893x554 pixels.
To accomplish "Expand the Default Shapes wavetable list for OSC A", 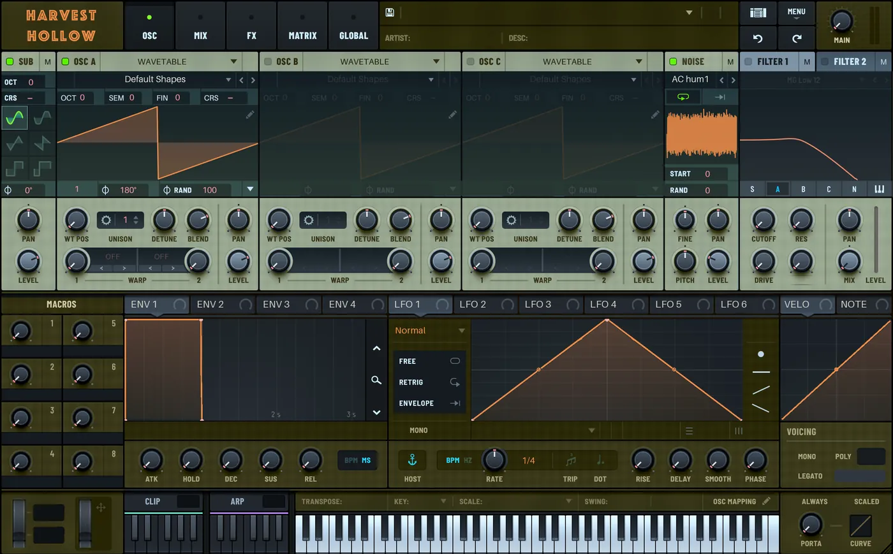I will point(228,80).
